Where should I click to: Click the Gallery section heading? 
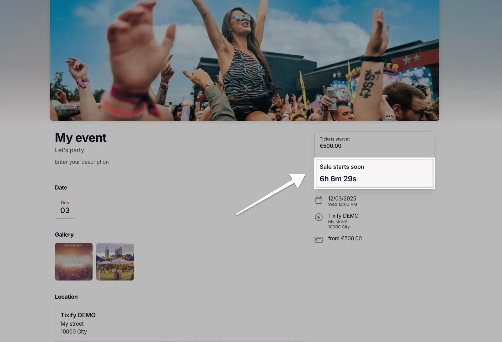tap(64, 235)
